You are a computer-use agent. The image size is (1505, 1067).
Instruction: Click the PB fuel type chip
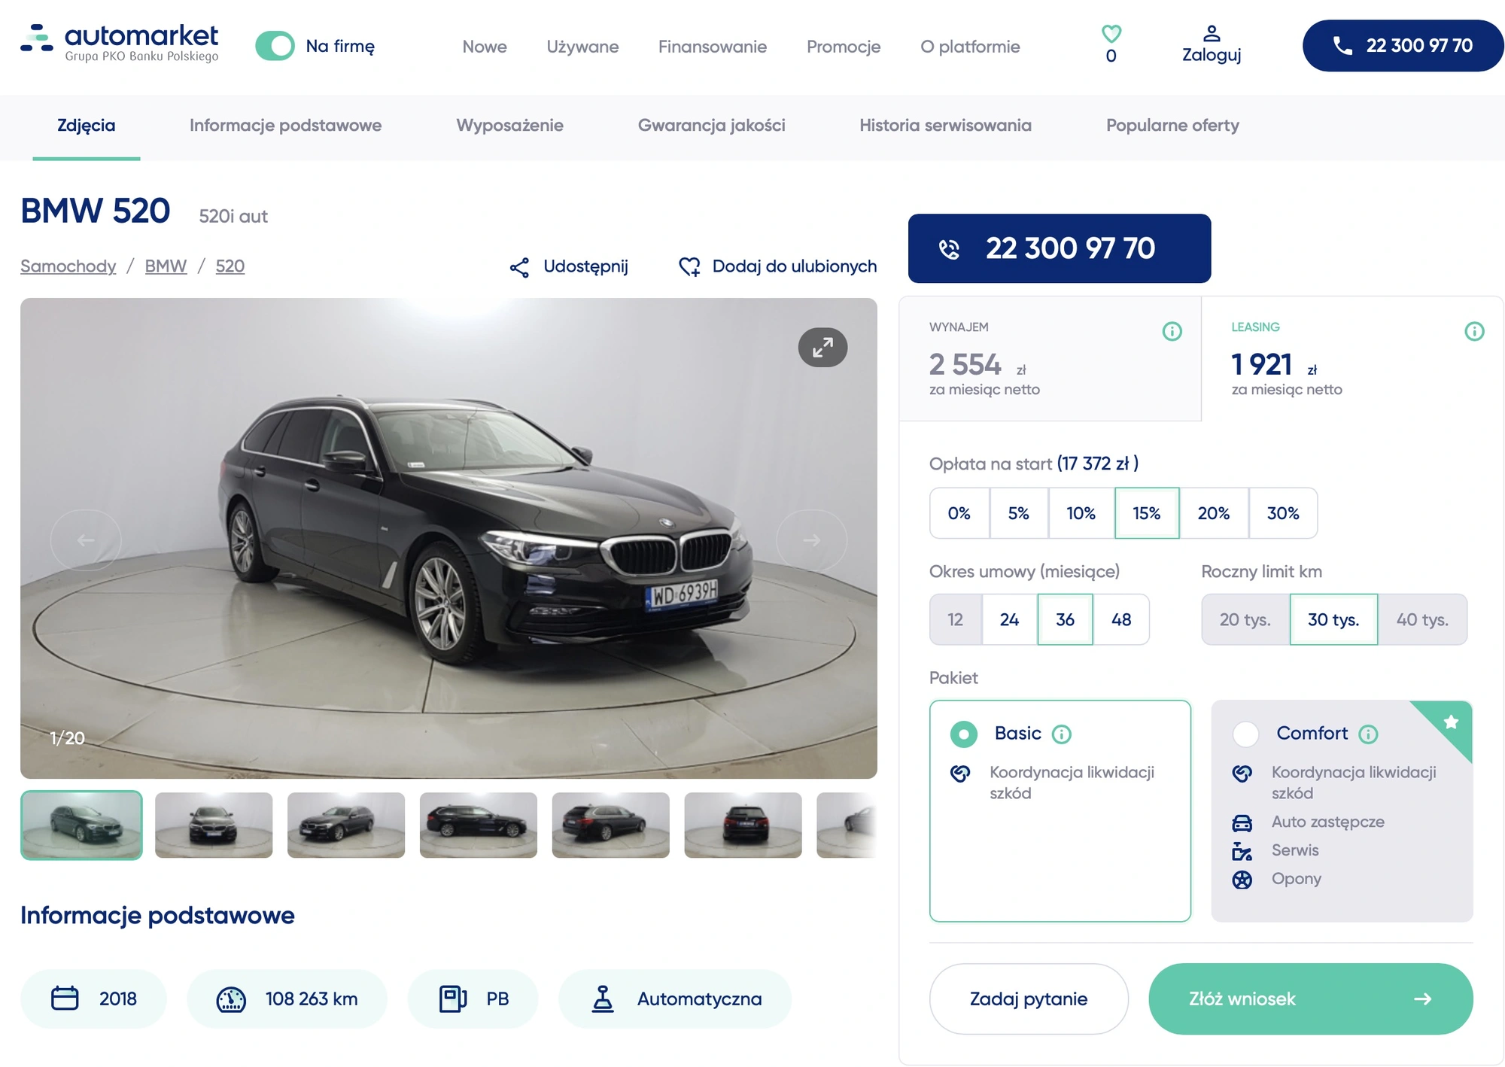pyautogui.click(x=473, y=999)
